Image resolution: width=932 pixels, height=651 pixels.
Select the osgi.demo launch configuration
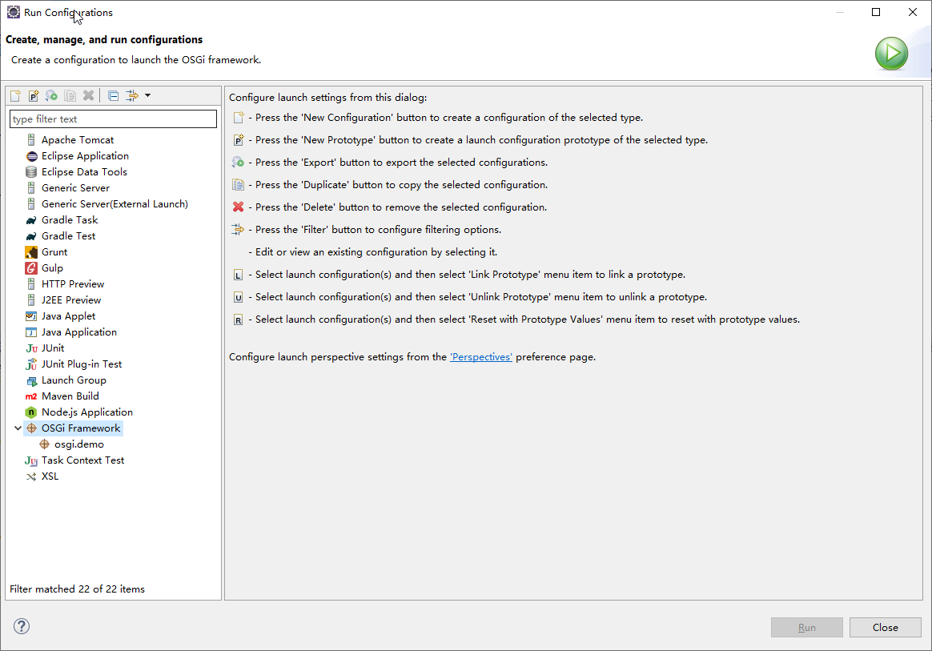coord(78,444)
